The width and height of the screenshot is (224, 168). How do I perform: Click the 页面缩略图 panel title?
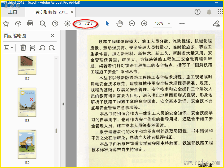click(x=15, y=36)
